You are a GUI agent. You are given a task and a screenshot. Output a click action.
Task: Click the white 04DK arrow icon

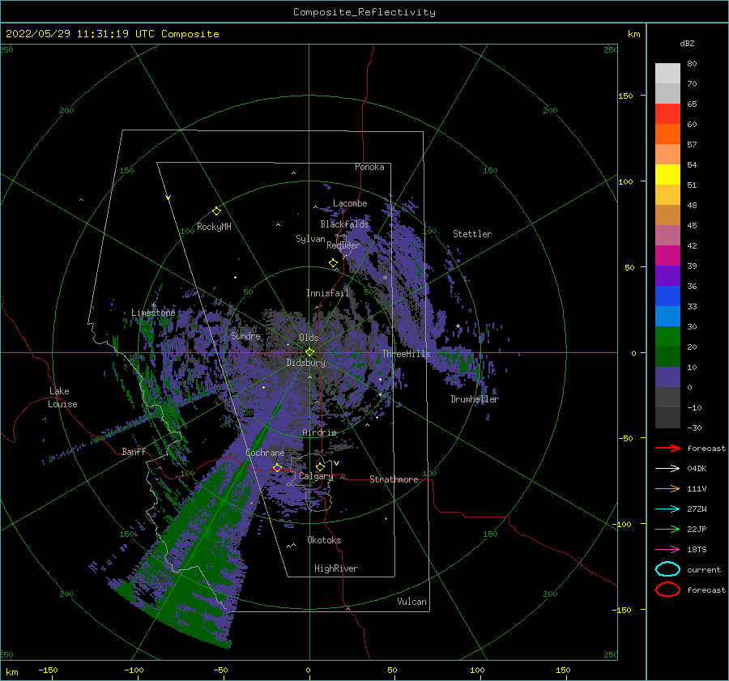[667, 468]
